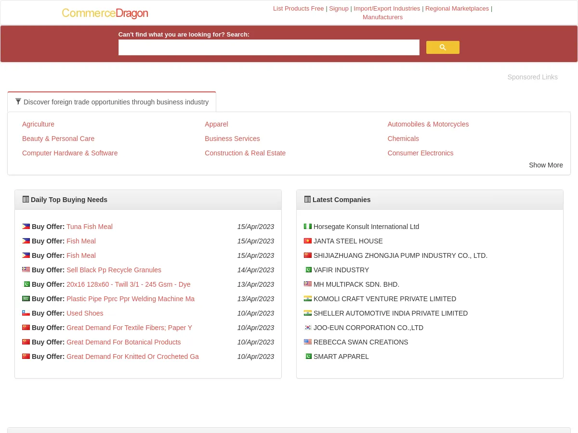The image size is (578, 433).
Task: Click the Pakistan flag next to 20x16 128x60 offer
Action: [x=26, y=284]
